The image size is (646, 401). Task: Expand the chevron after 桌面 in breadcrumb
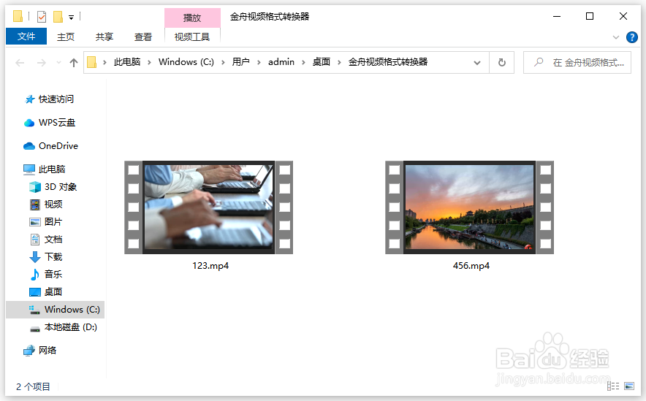pyautogui.click(x=340, y=63)
